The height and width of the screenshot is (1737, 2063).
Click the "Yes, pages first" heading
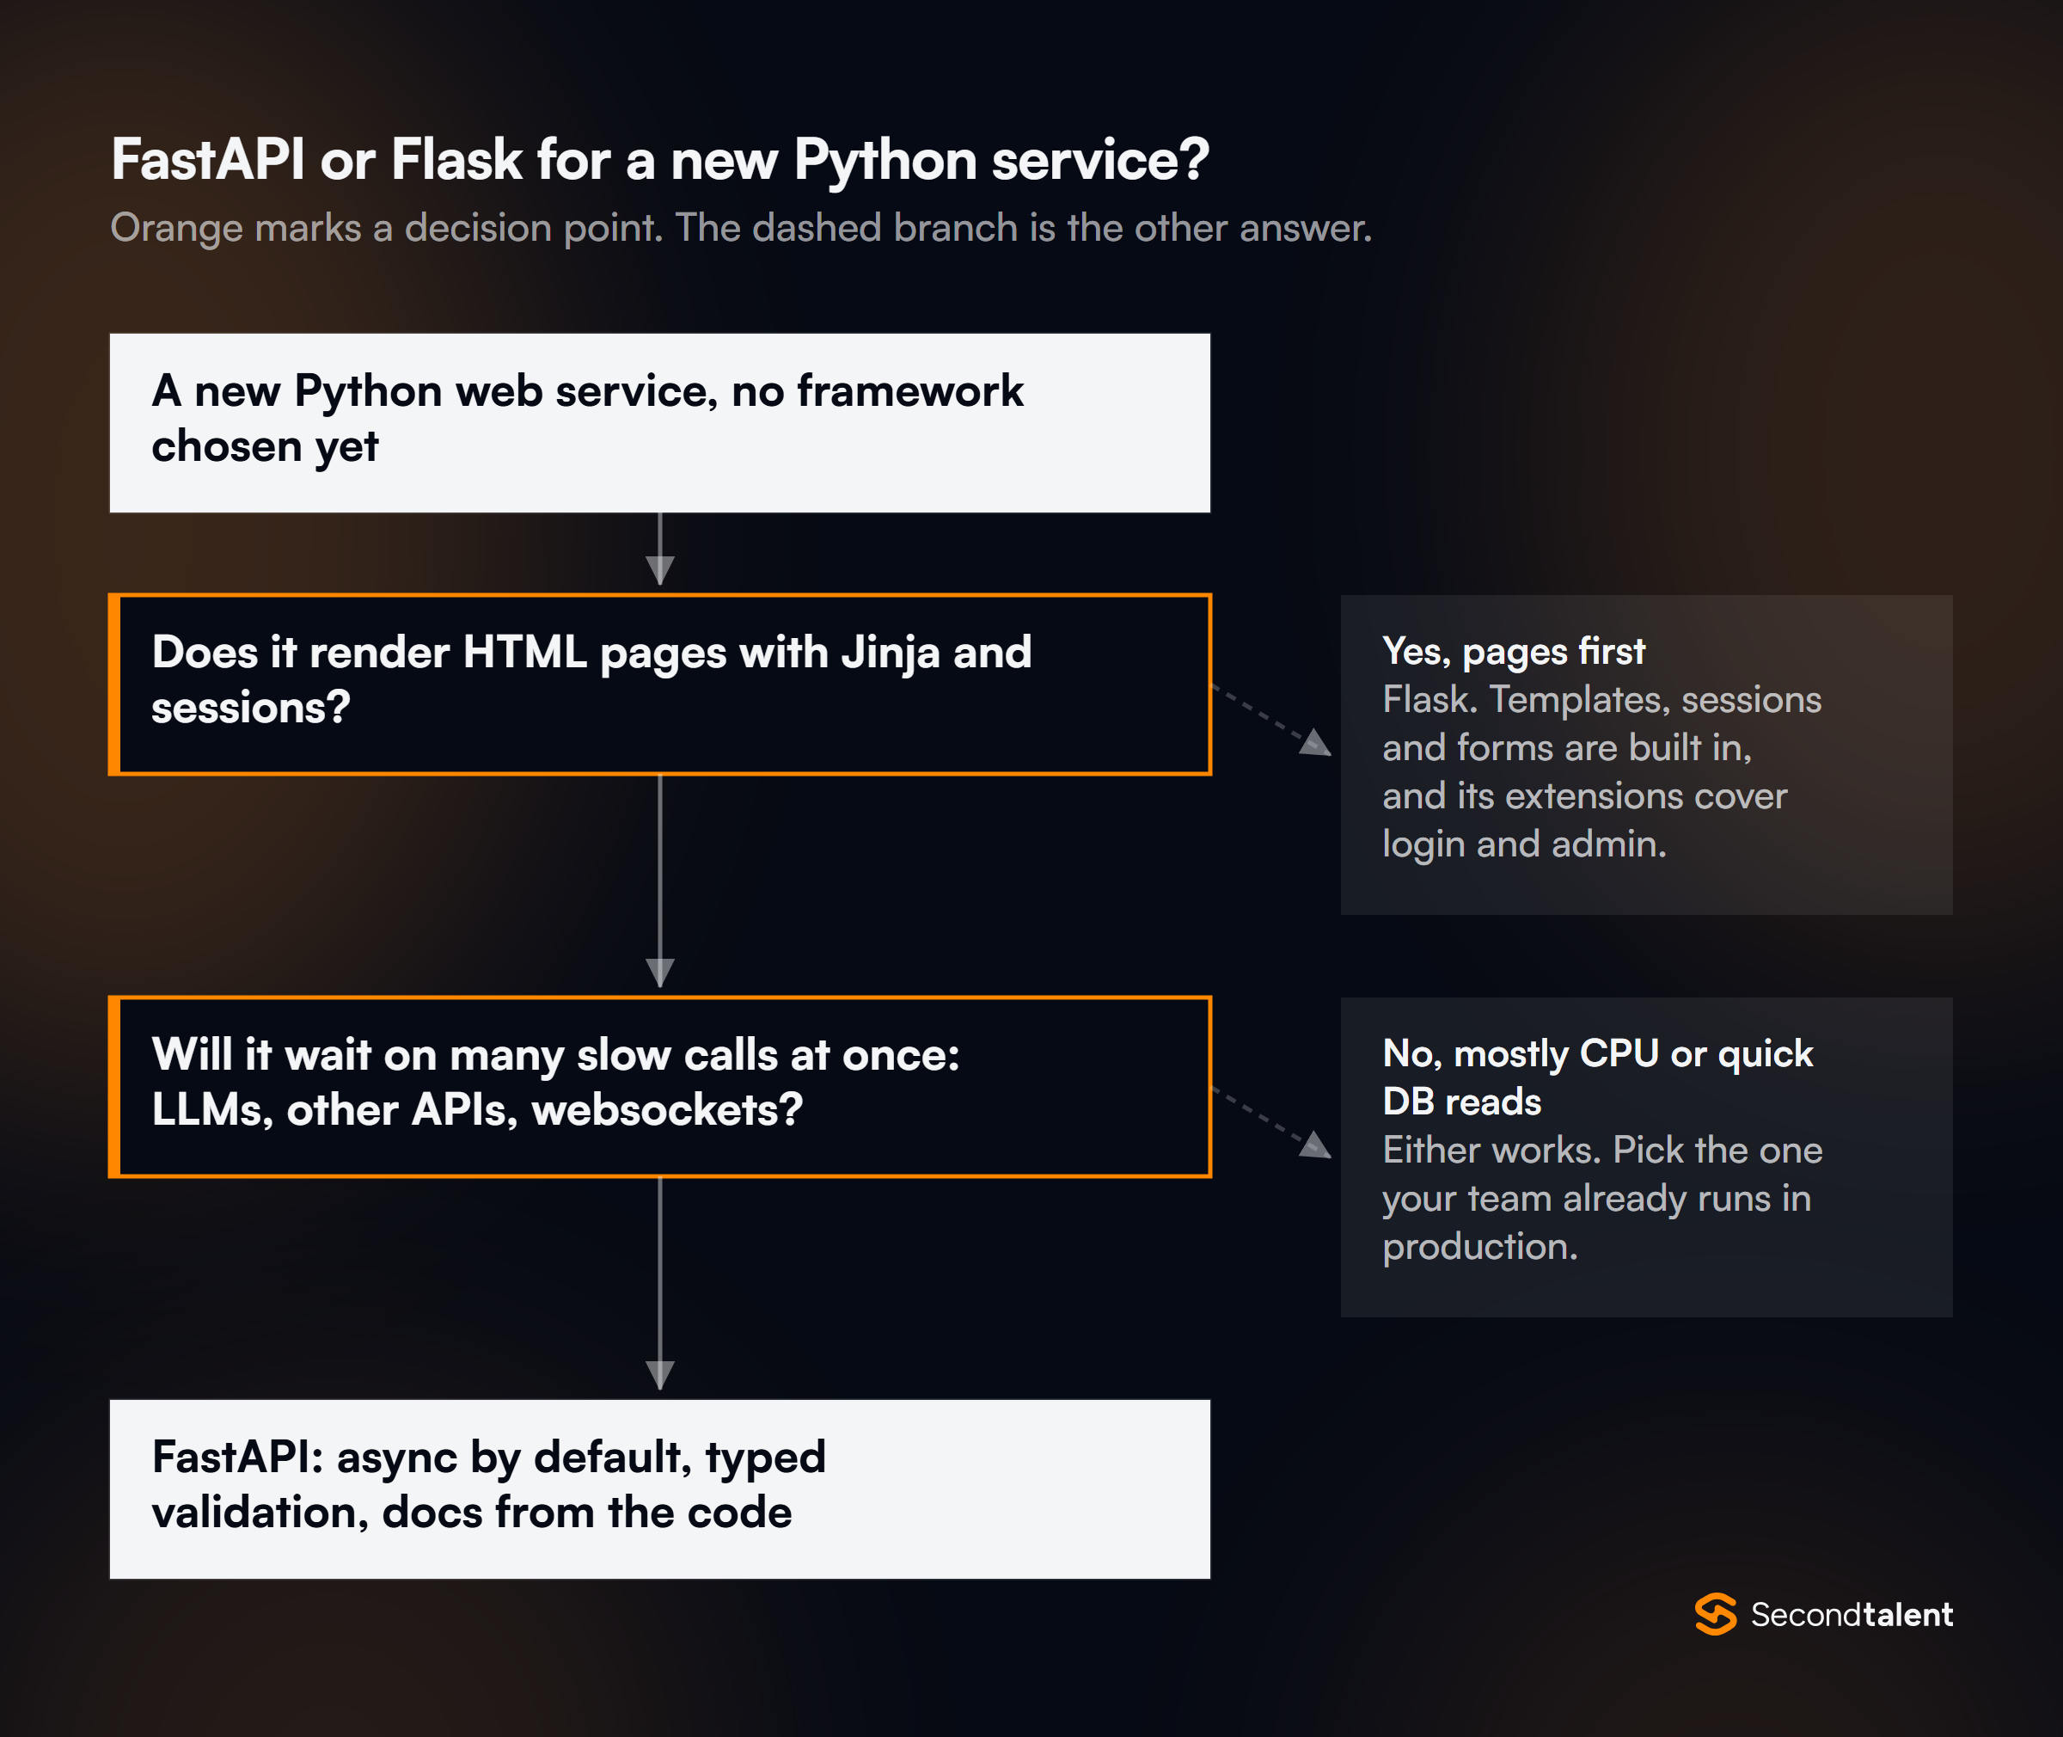click(x=1513, y=652)
